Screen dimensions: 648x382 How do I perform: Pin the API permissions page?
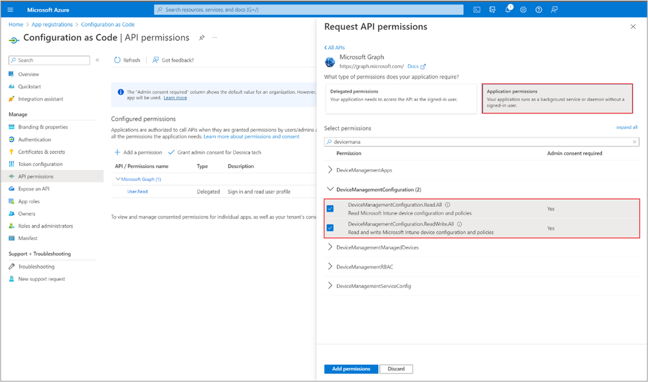point(202,38)
